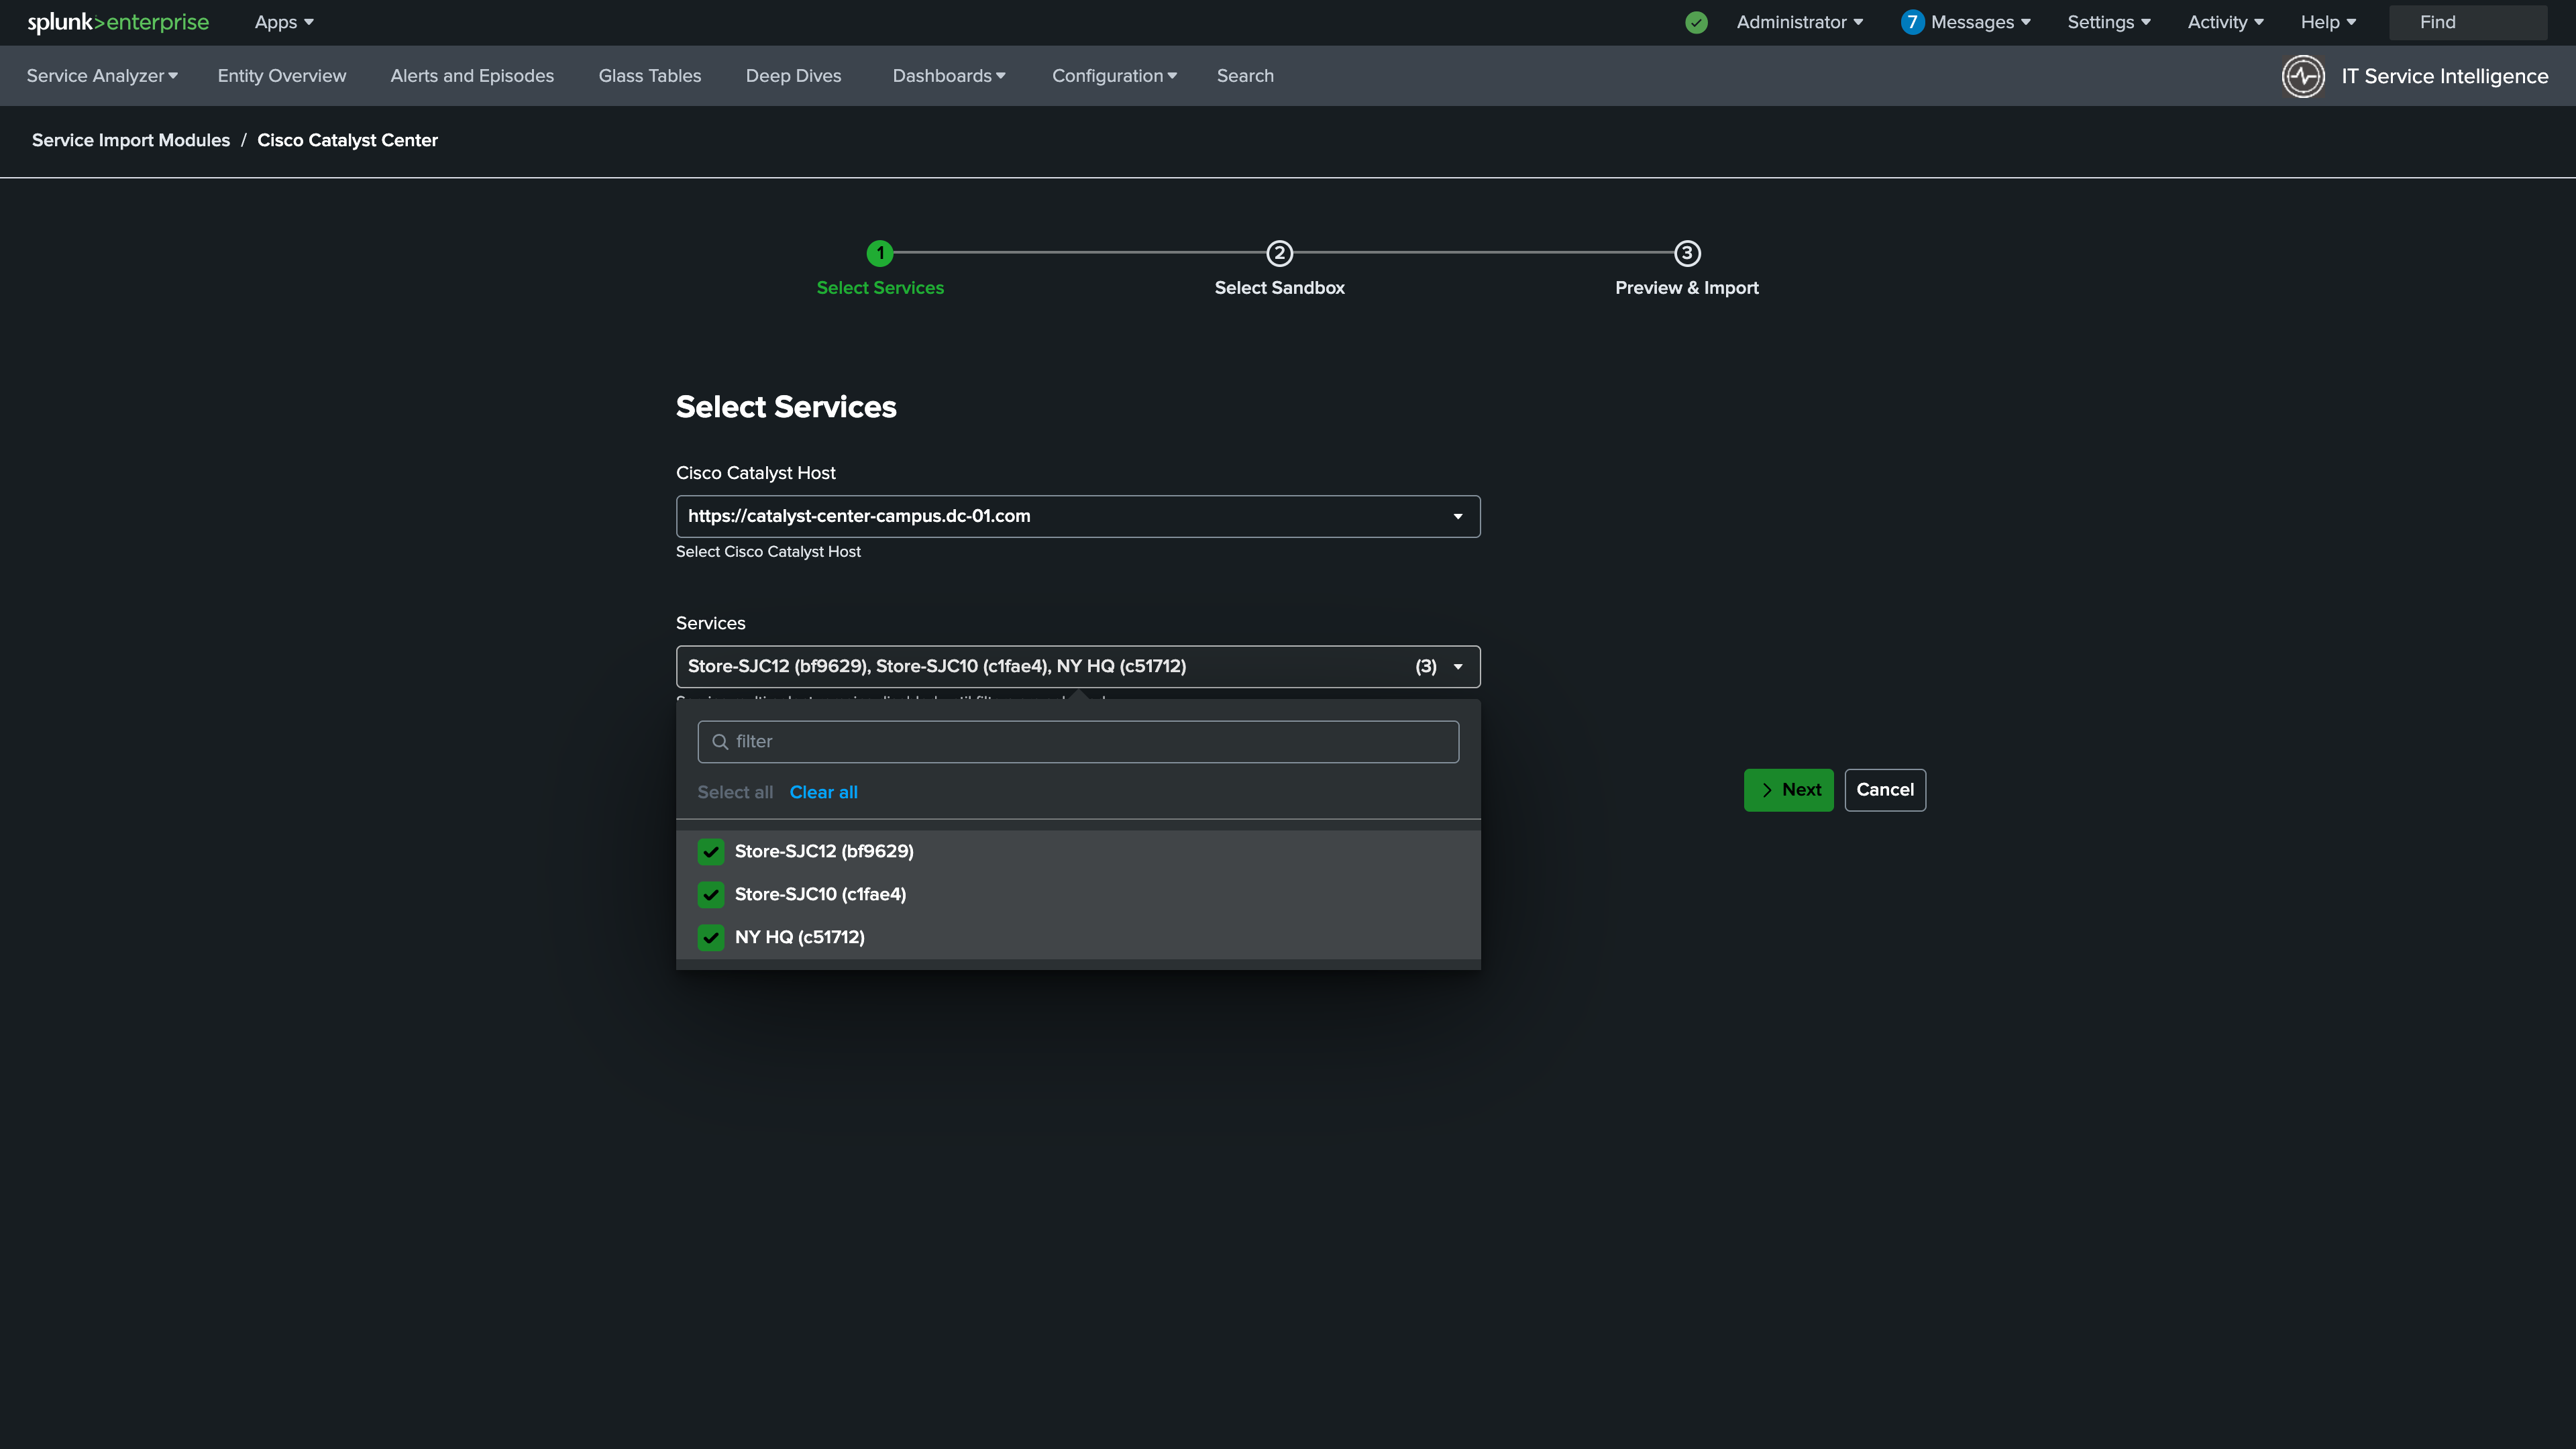Click the (3) selected count indicator
This screenshot has width=2576, height=1449.
pyautogui.click(x=1426, y=667)
